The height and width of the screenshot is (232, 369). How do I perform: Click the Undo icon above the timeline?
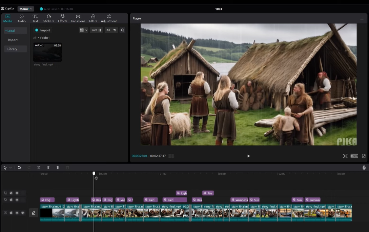(x=19, y=167)
